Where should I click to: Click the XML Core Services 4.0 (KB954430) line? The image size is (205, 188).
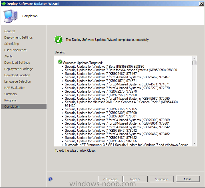click(x=121, y=104)
